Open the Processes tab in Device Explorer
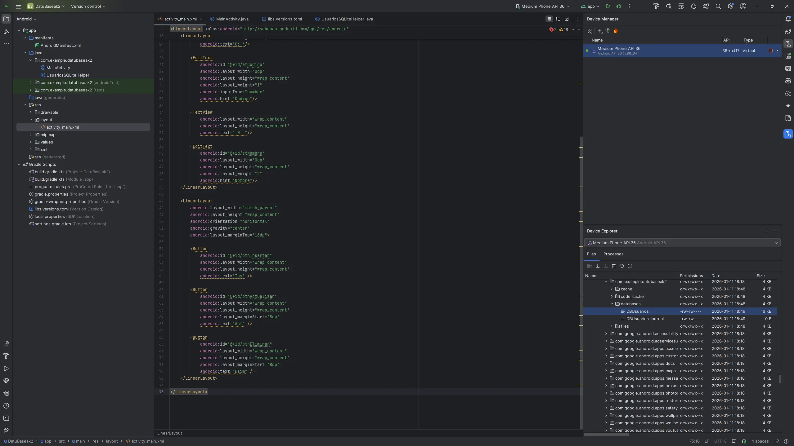 tap(613, 254)
